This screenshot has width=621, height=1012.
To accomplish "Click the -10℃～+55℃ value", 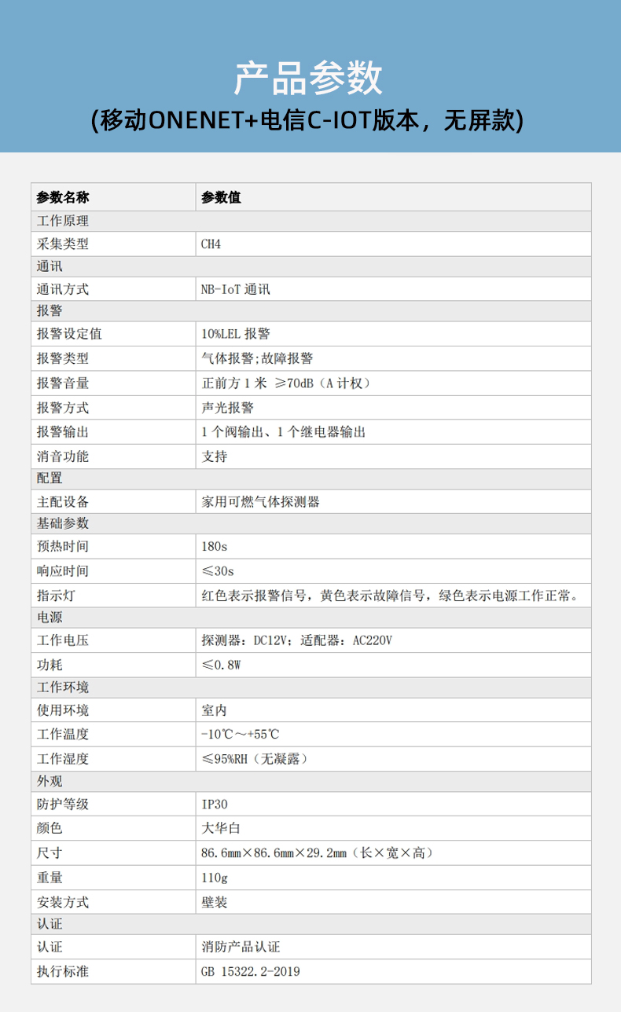I will pos(240,734).
